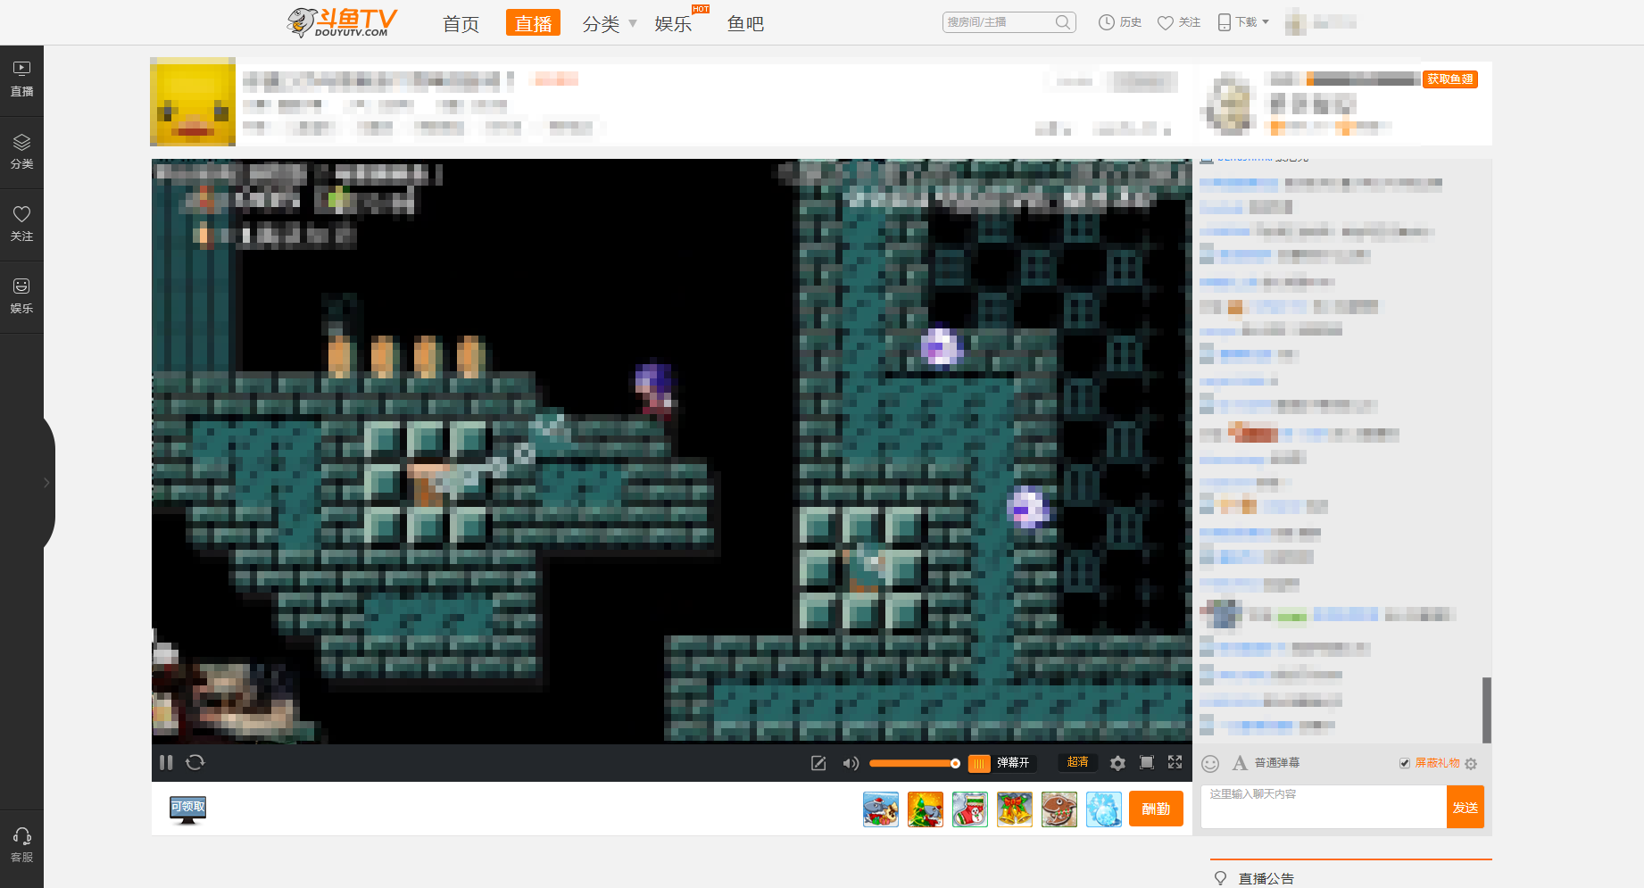This screenshot has width=1644, height=888.
Task: Expand the left sidebar with the arrow handle
Action: click(x=47, y=483)
